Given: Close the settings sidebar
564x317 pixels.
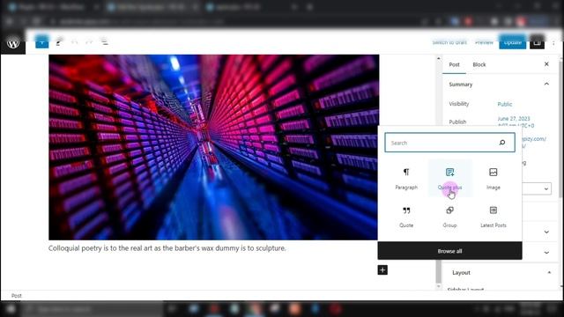Looking at the screenshot, I should click(546, 64).
